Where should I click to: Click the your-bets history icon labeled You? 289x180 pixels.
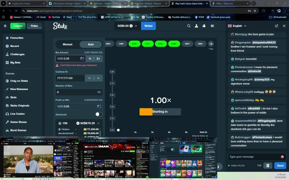pyautogui.click(x=211, y=44)
